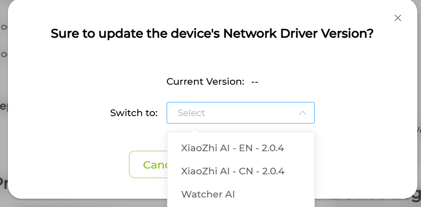Click the dimmed background left of the dialog

coord(3,124)
